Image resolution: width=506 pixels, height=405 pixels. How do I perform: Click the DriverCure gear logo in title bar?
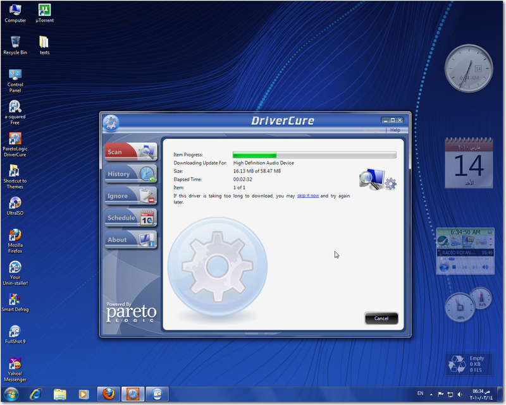111,123
